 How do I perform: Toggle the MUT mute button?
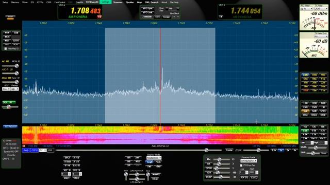click(x=7, y=41)
